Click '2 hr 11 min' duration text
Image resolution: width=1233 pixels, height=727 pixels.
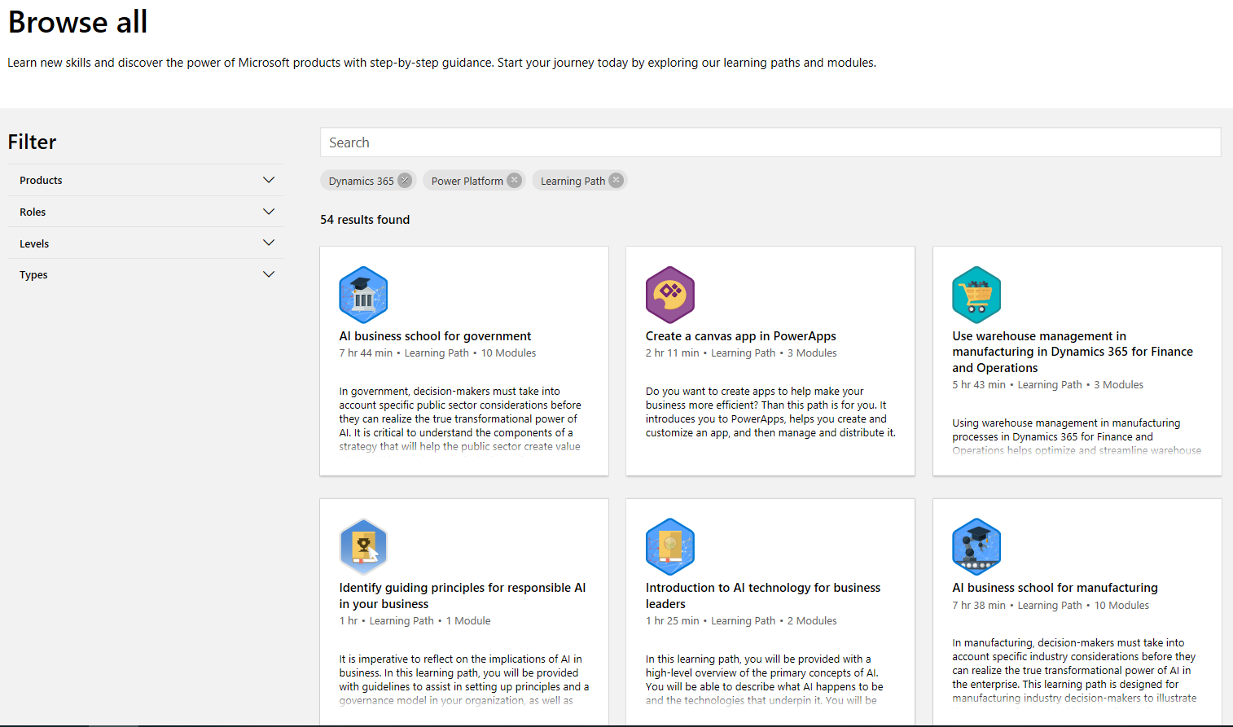pos(673,353)
